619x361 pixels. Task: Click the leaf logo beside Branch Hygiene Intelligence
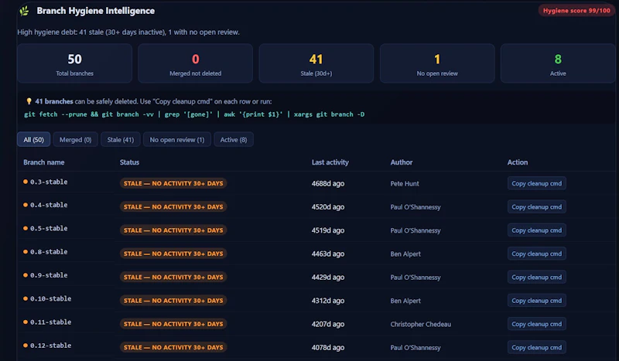(24, 11)
